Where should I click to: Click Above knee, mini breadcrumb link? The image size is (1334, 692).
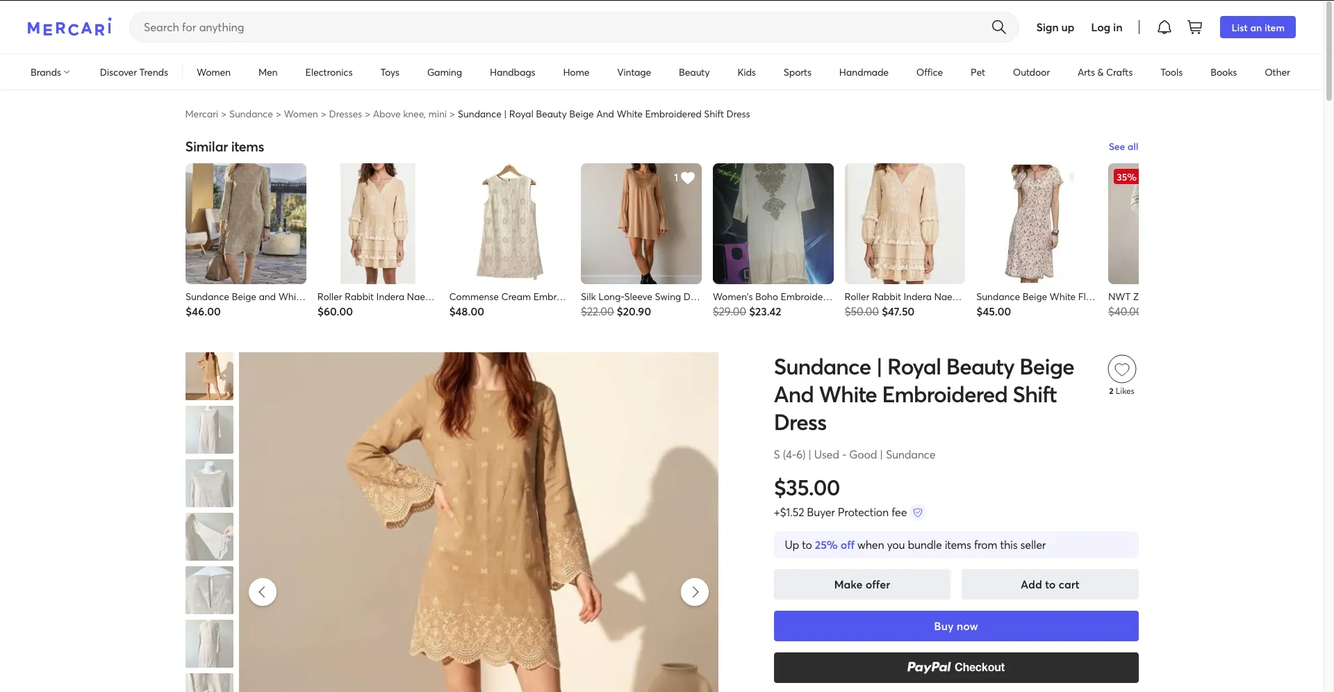coord(410,114)
